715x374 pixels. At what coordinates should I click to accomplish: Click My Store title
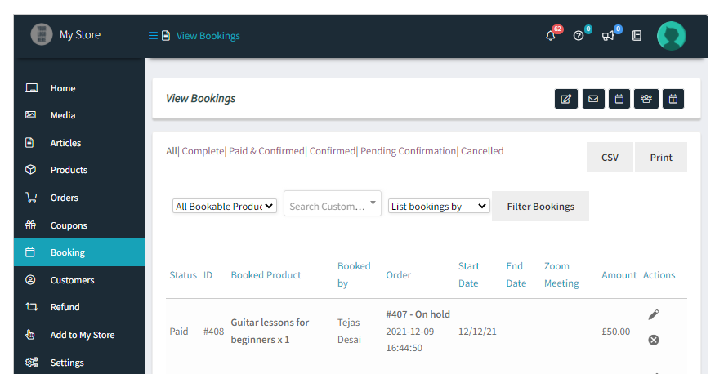[80, 34]
